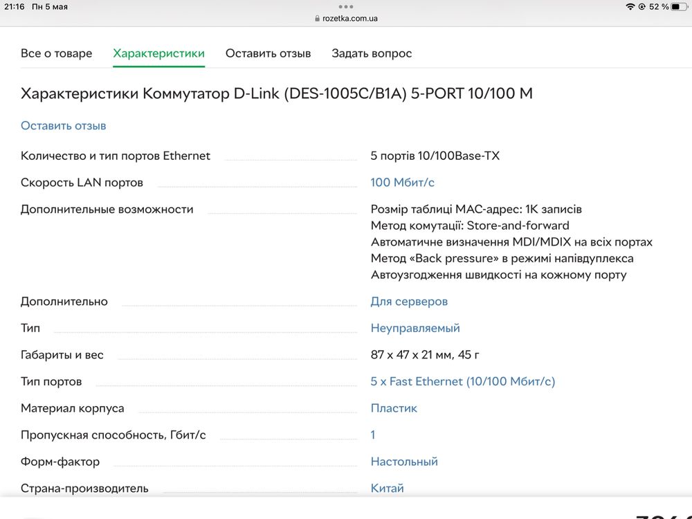Tap the orientation lock status icon

click(642, 7)
